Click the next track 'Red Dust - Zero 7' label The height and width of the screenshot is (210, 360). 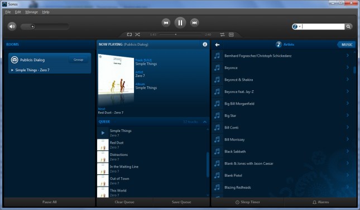pyautogui.click(x=111, y=113)
